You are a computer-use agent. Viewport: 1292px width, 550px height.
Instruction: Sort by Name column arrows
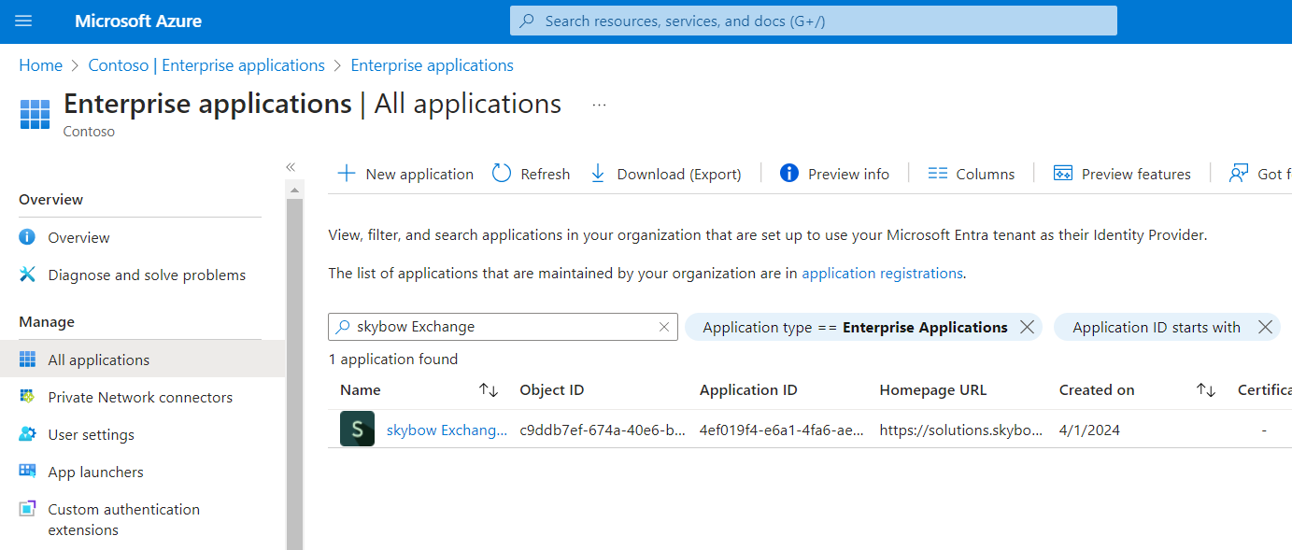point(489,390)
